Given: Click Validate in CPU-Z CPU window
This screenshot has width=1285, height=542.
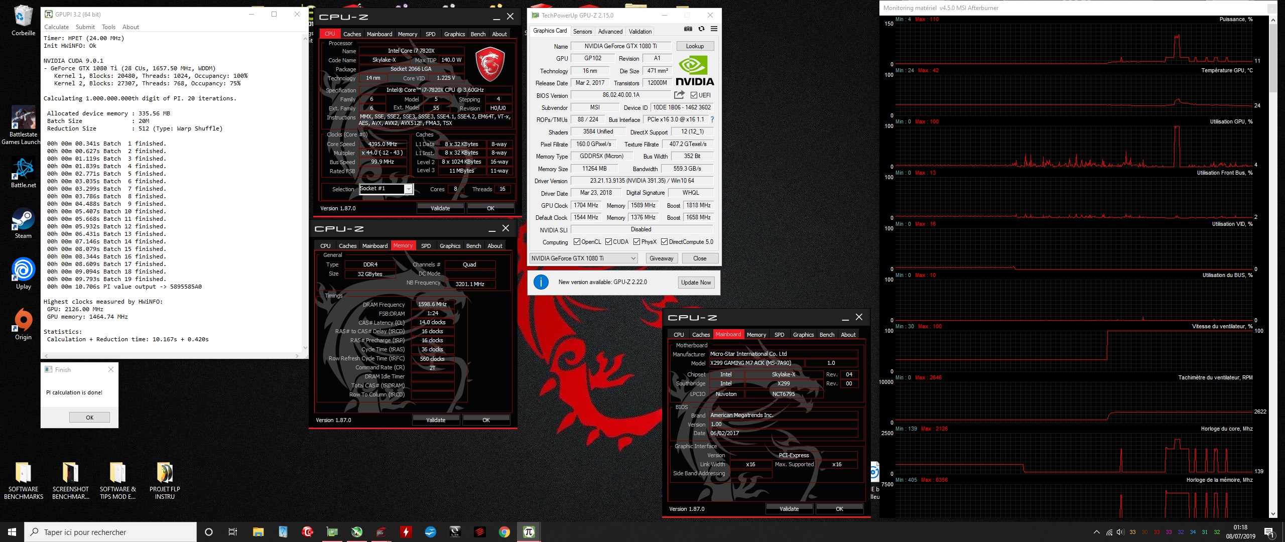Looking at the screenshot, I should click(440, 208).
